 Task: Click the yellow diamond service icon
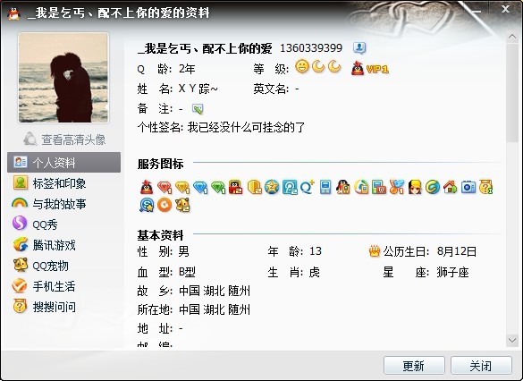click(182, 187)
